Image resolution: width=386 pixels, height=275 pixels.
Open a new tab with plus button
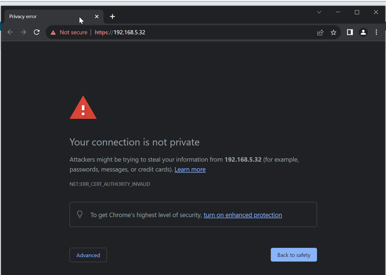(112, 16)
